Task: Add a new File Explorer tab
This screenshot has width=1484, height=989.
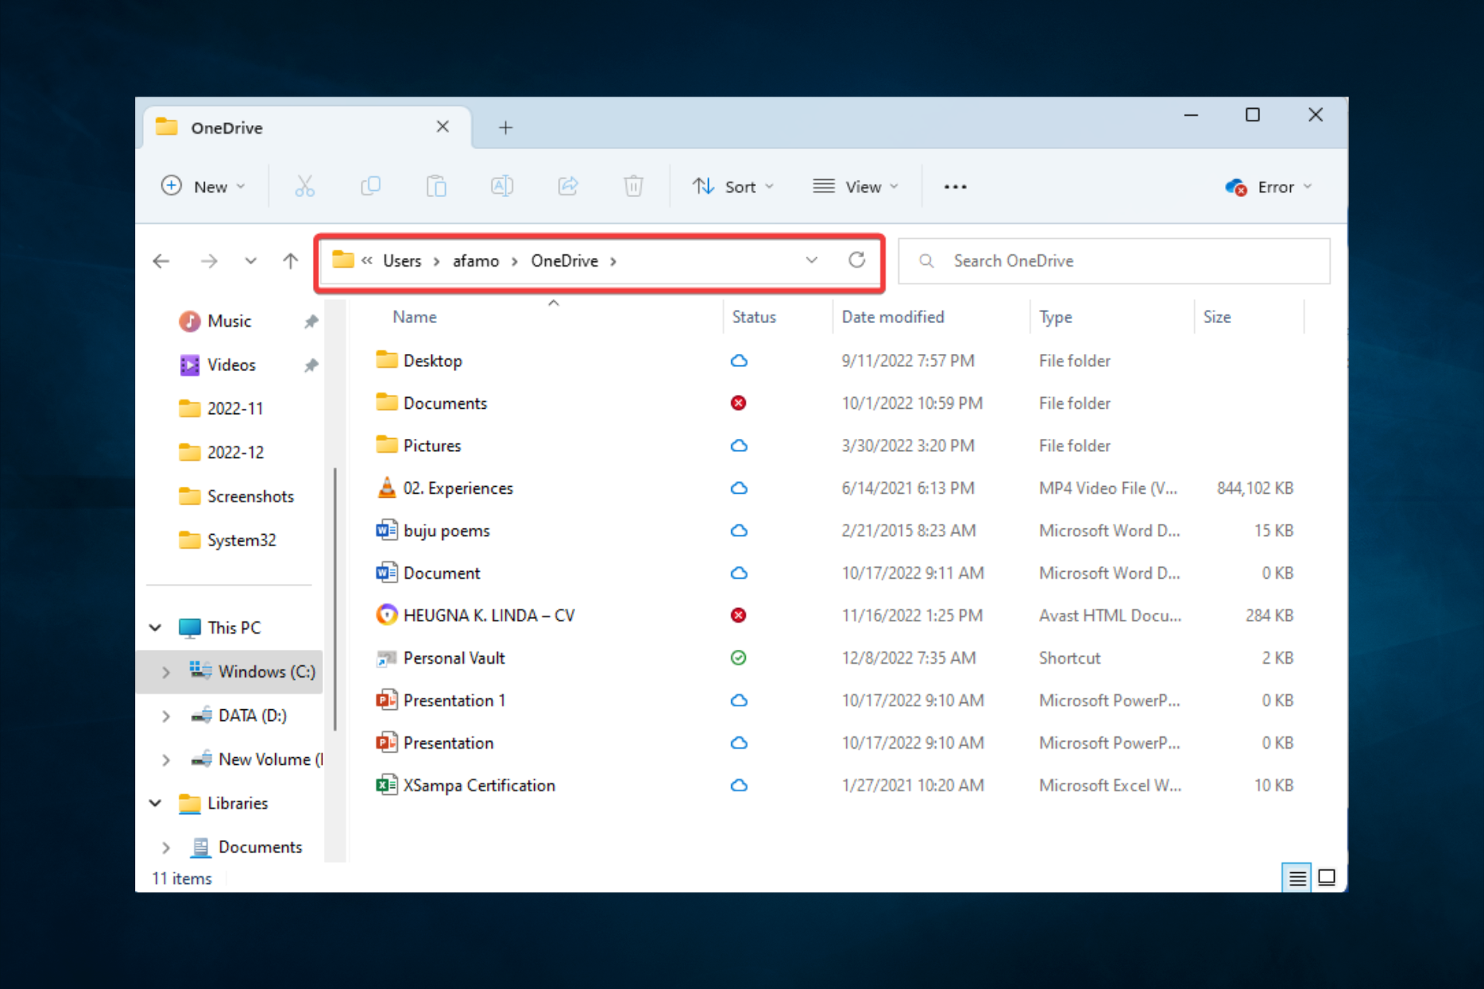Action: click(505, 127)
